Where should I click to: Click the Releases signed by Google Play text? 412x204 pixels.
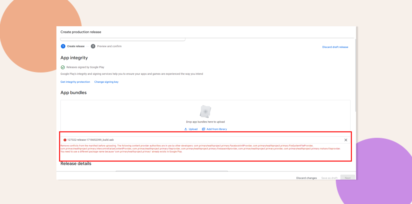(x=85, y=67)
